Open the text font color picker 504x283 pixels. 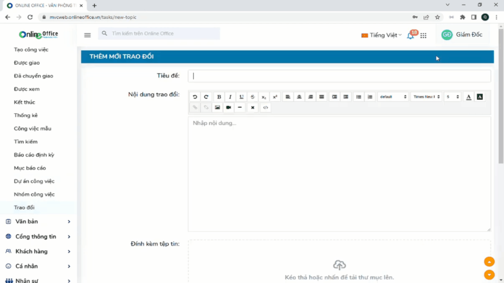point(469,97)
